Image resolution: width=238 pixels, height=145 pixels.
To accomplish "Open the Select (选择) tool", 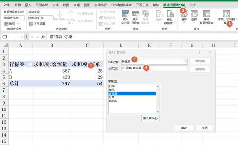I will 194,17.
